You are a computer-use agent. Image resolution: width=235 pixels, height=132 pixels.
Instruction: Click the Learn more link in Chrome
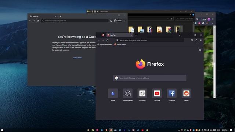(77, 58)
